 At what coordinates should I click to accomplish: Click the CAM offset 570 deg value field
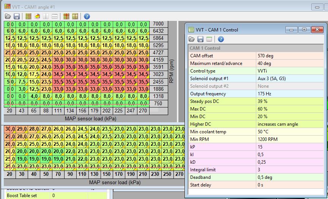pyautogui.click(x=289, y=56)
